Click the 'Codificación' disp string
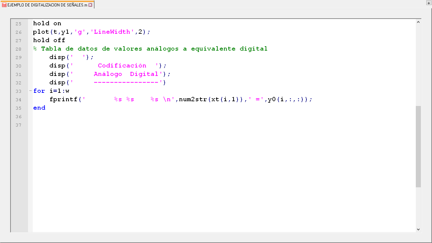This screenshot has height=243, width=432. pos(122,65)
